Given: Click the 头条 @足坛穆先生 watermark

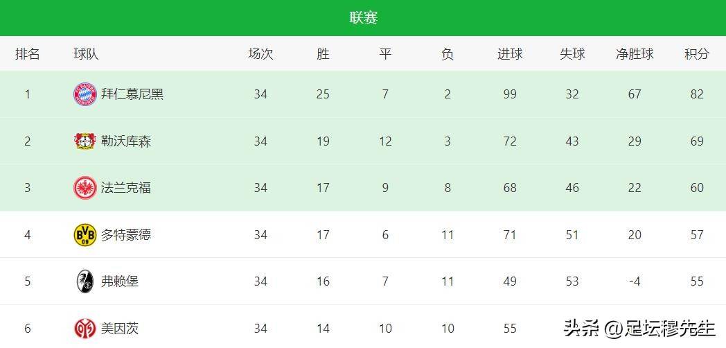Looking at the screenshot, I should [639, 329].
